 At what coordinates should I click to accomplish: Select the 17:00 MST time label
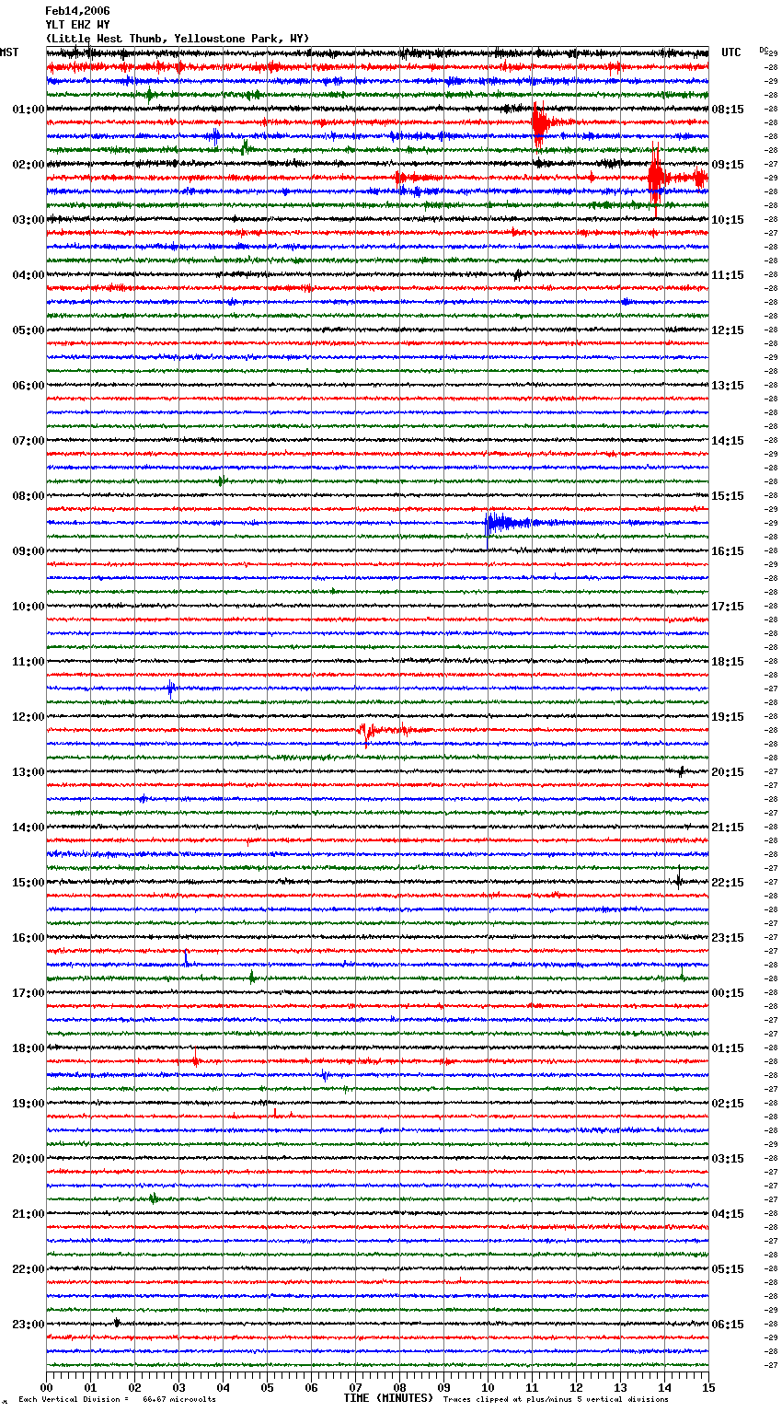coord(29,993)
